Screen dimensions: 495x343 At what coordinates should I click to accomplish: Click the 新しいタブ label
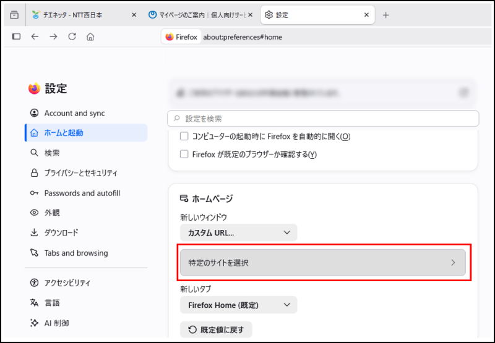(x=196, y=289)
